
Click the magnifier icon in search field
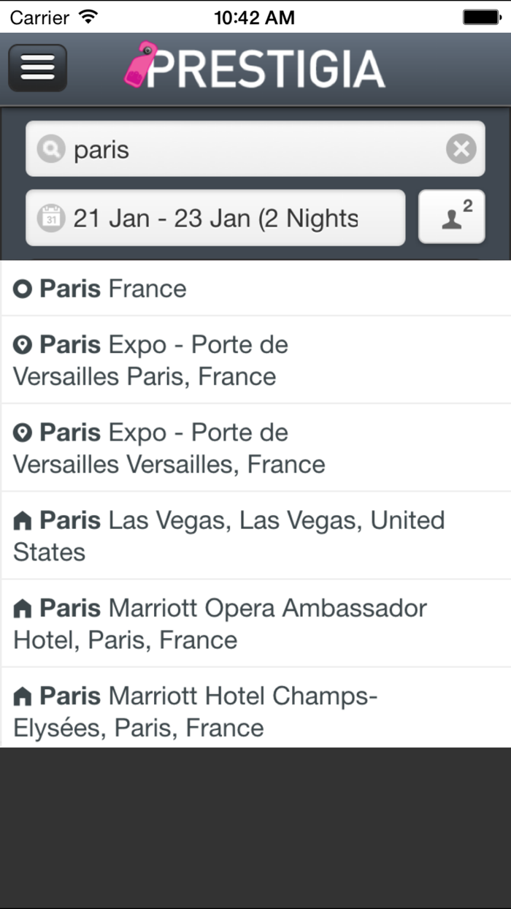pyautogui.click(x=50, y=150)
